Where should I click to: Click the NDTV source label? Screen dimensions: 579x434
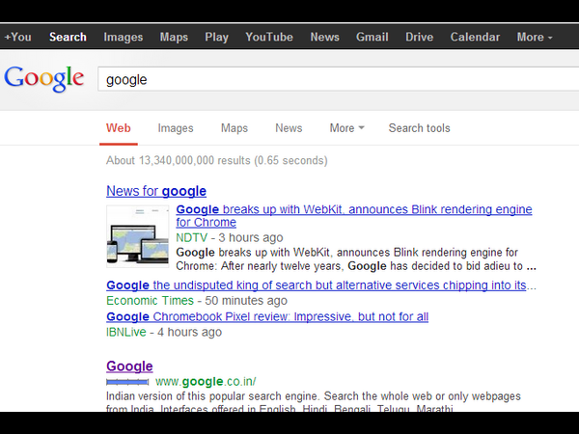pos(192,237)
